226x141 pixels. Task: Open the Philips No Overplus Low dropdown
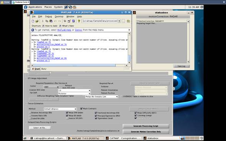tap(101, 97)
